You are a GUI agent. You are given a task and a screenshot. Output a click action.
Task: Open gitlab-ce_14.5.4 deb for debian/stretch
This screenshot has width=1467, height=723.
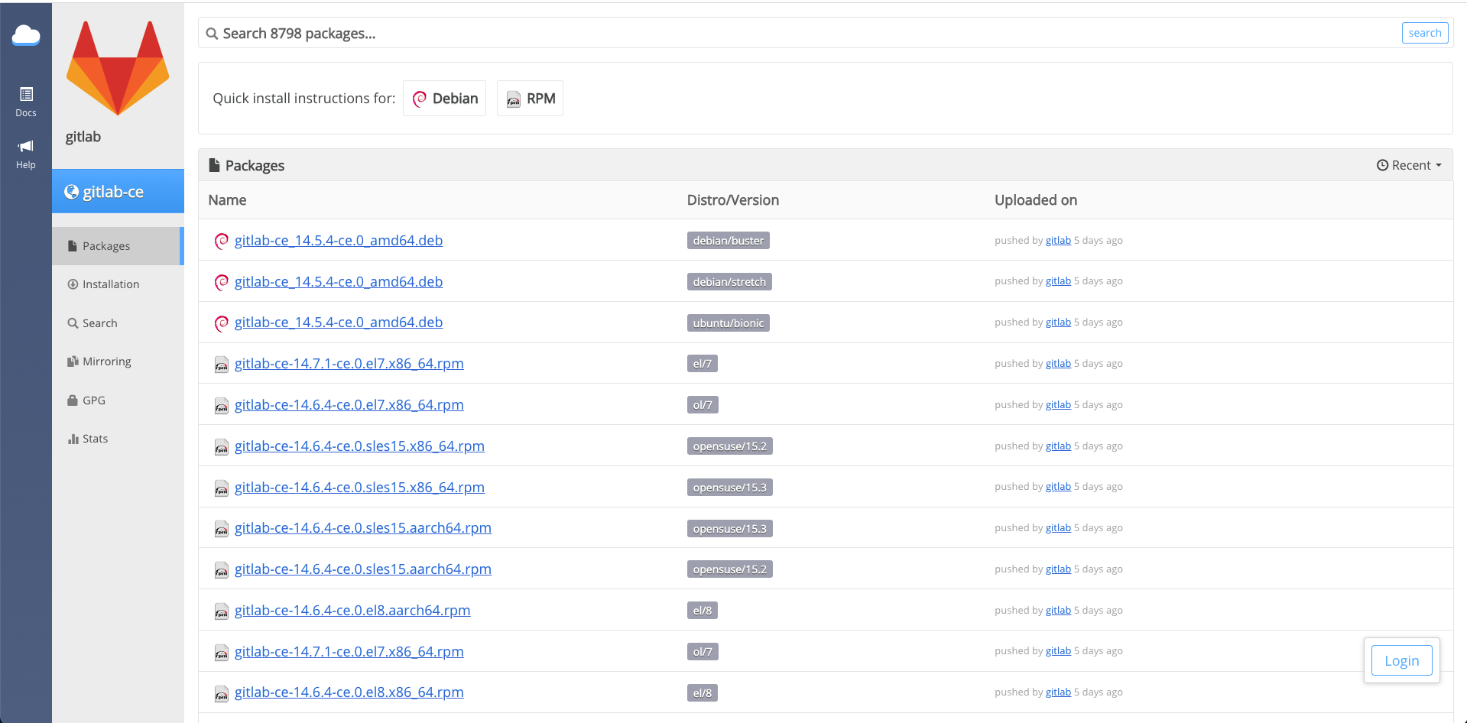click(x=339, y=282)
